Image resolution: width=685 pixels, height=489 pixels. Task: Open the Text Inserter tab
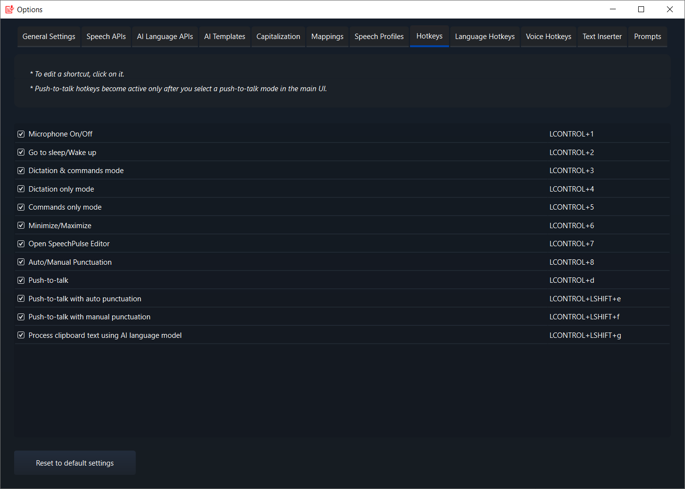602,37
